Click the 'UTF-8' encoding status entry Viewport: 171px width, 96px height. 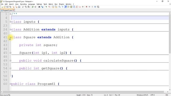coord(153,95)
